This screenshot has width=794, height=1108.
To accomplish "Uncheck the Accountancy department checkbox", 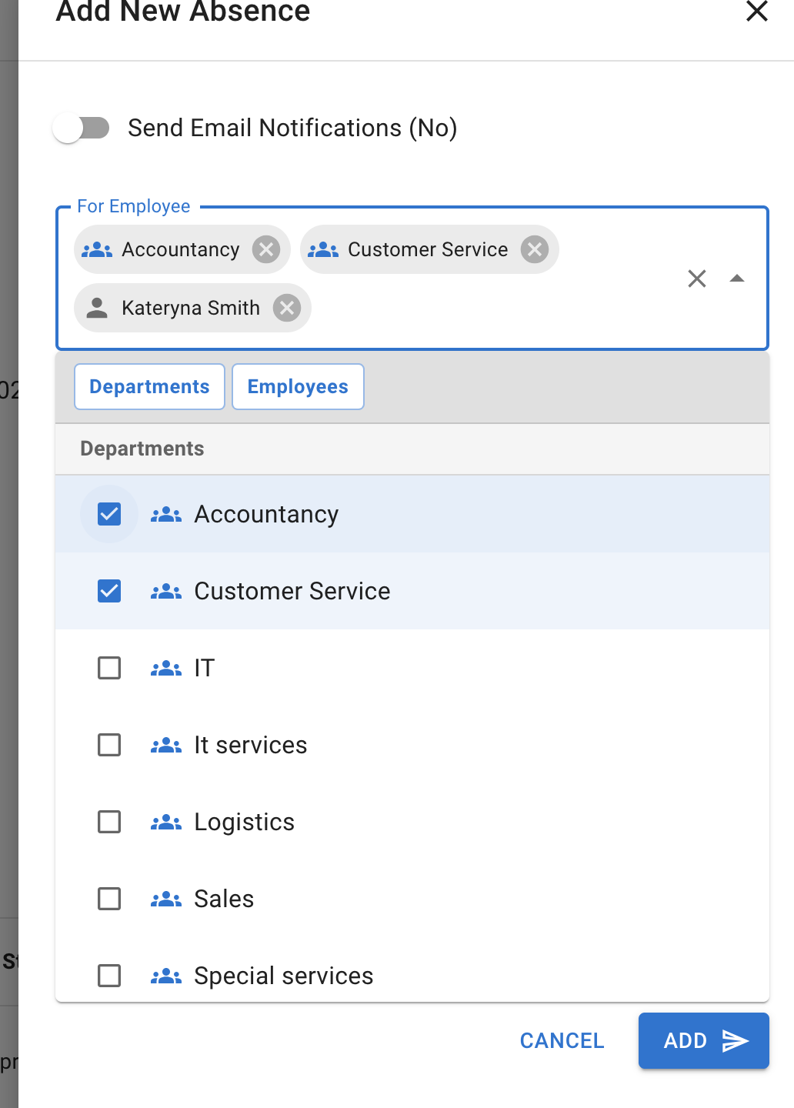I will [109, 514].
